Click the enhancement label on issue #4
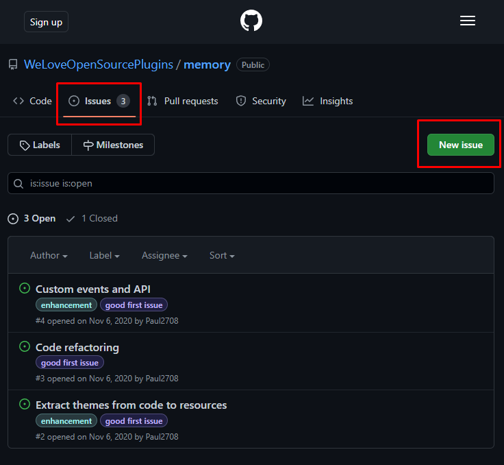Screen dimensions: 504x465 [66, 305]
